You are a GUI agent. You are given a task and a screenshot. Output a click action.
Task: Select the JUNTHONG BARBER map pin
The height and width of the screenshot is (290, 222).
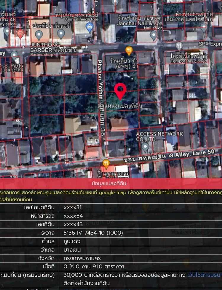pyautogui.click(x=39, y=35)
